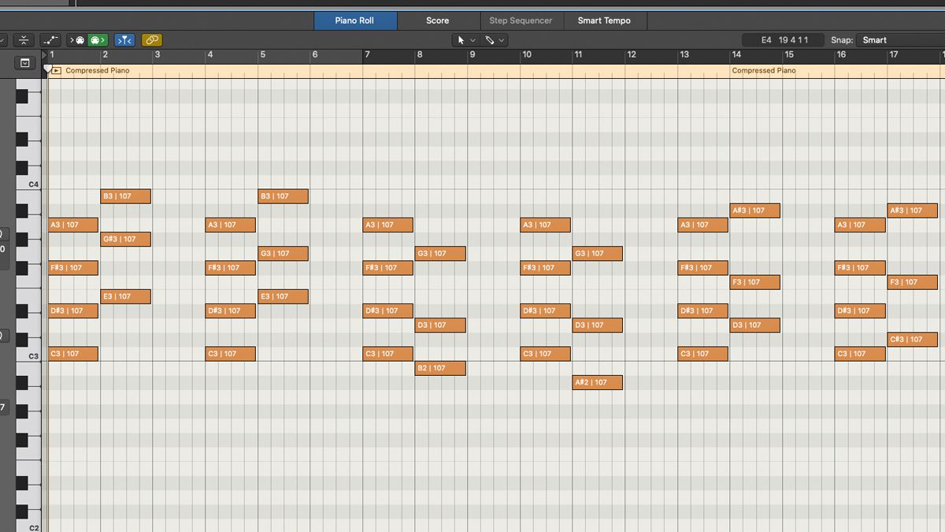Open the Pointer tool chevron dropdown
The height and width of the screenshot is (532, 945).
click(472, 39)
